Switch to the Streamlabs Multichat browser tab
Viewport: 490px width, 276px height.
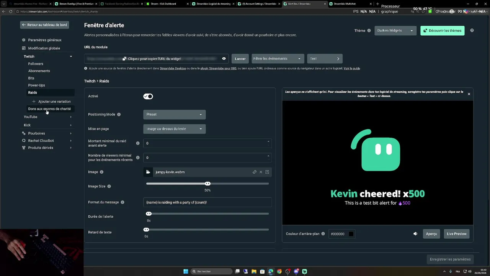[350, 4]
